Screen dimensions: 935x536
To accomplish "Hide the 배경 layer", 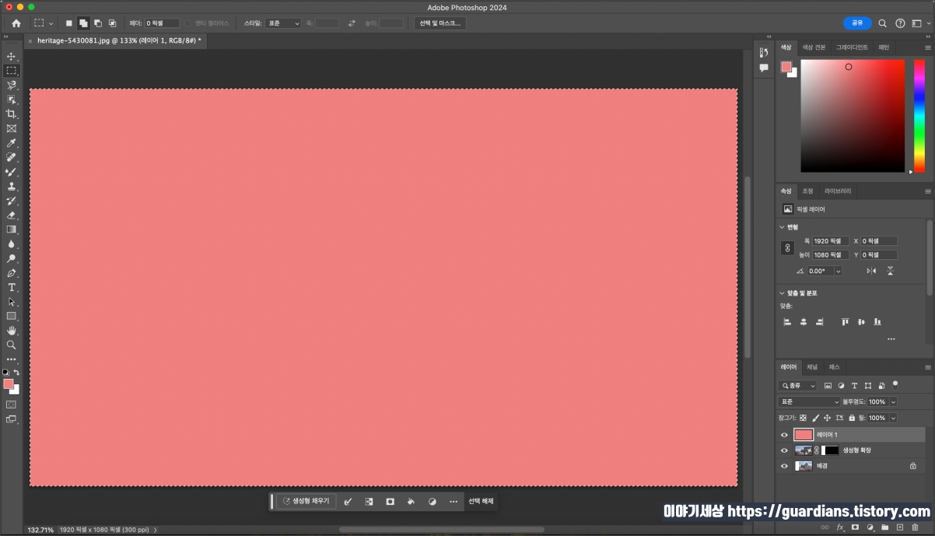I will [x=784, y=466].
